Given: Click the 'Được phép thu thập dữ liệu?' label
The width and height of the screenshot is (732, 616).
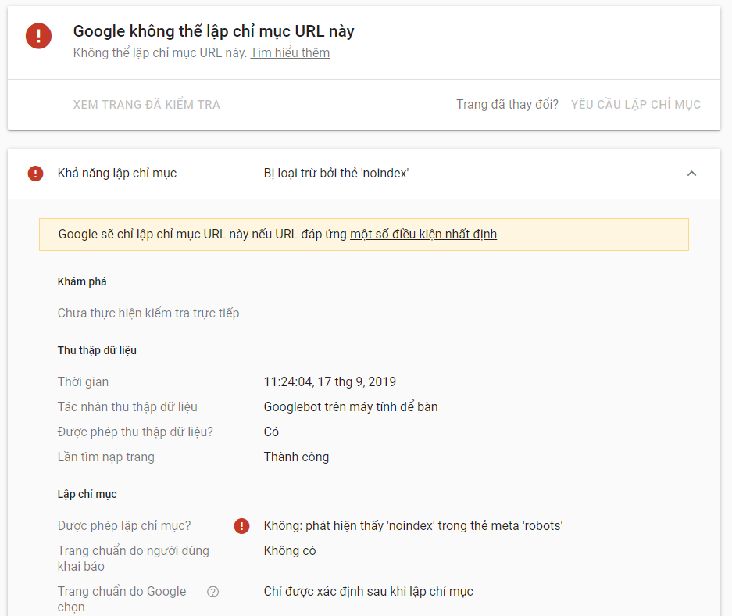Looking at the screenshot, I should tap(135, 432).
